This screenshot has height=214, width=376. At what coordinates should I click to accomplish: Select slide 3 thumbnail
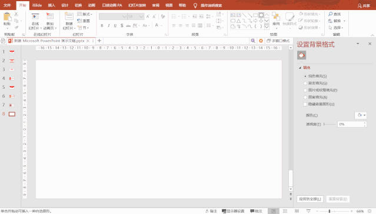tap(12, 69)
